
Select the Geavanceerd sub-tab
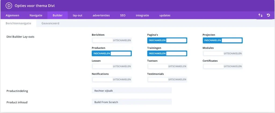(x=50, y=23)
